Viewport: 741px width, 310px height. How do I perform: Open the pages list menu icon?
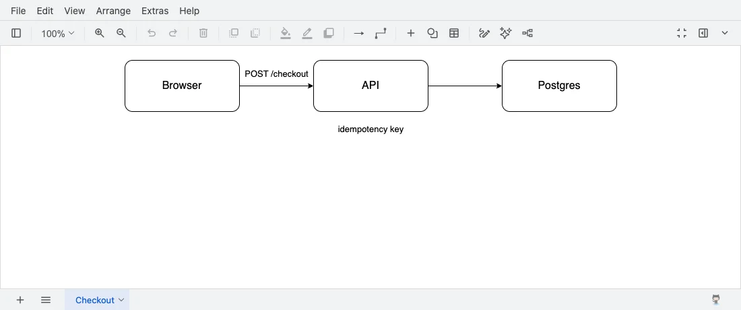[46, 300]
